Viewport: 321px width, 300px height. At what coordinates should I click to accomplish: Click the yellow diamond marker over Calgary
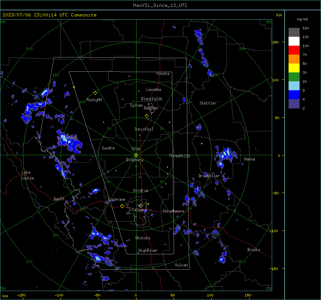coord(141,205)
